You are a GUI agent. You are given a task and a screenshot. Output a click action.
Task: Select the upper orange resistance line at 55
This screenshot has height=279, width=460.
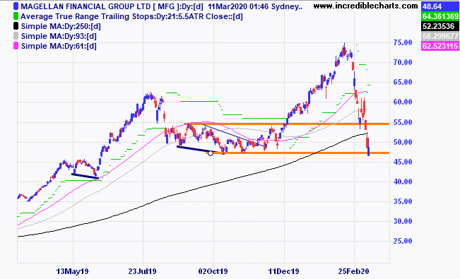(286, 124)
